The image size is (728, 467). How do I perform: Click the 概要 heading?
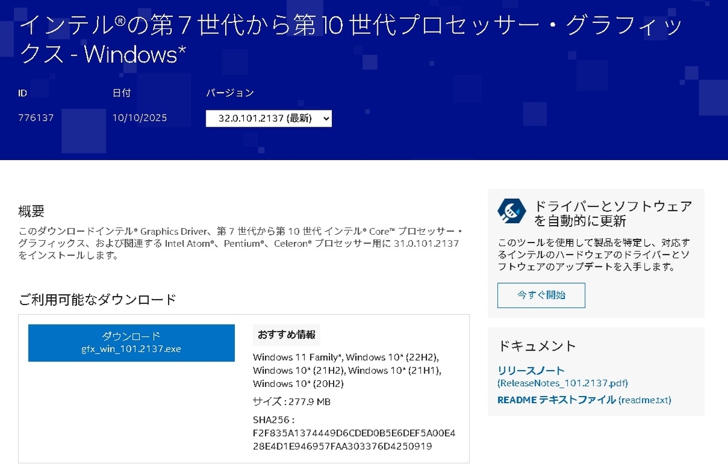pos(32,212)
